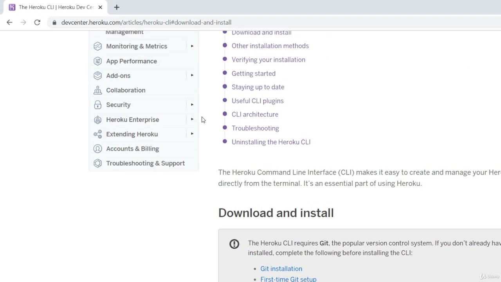Click the Management sidebar text

point(124,32)
